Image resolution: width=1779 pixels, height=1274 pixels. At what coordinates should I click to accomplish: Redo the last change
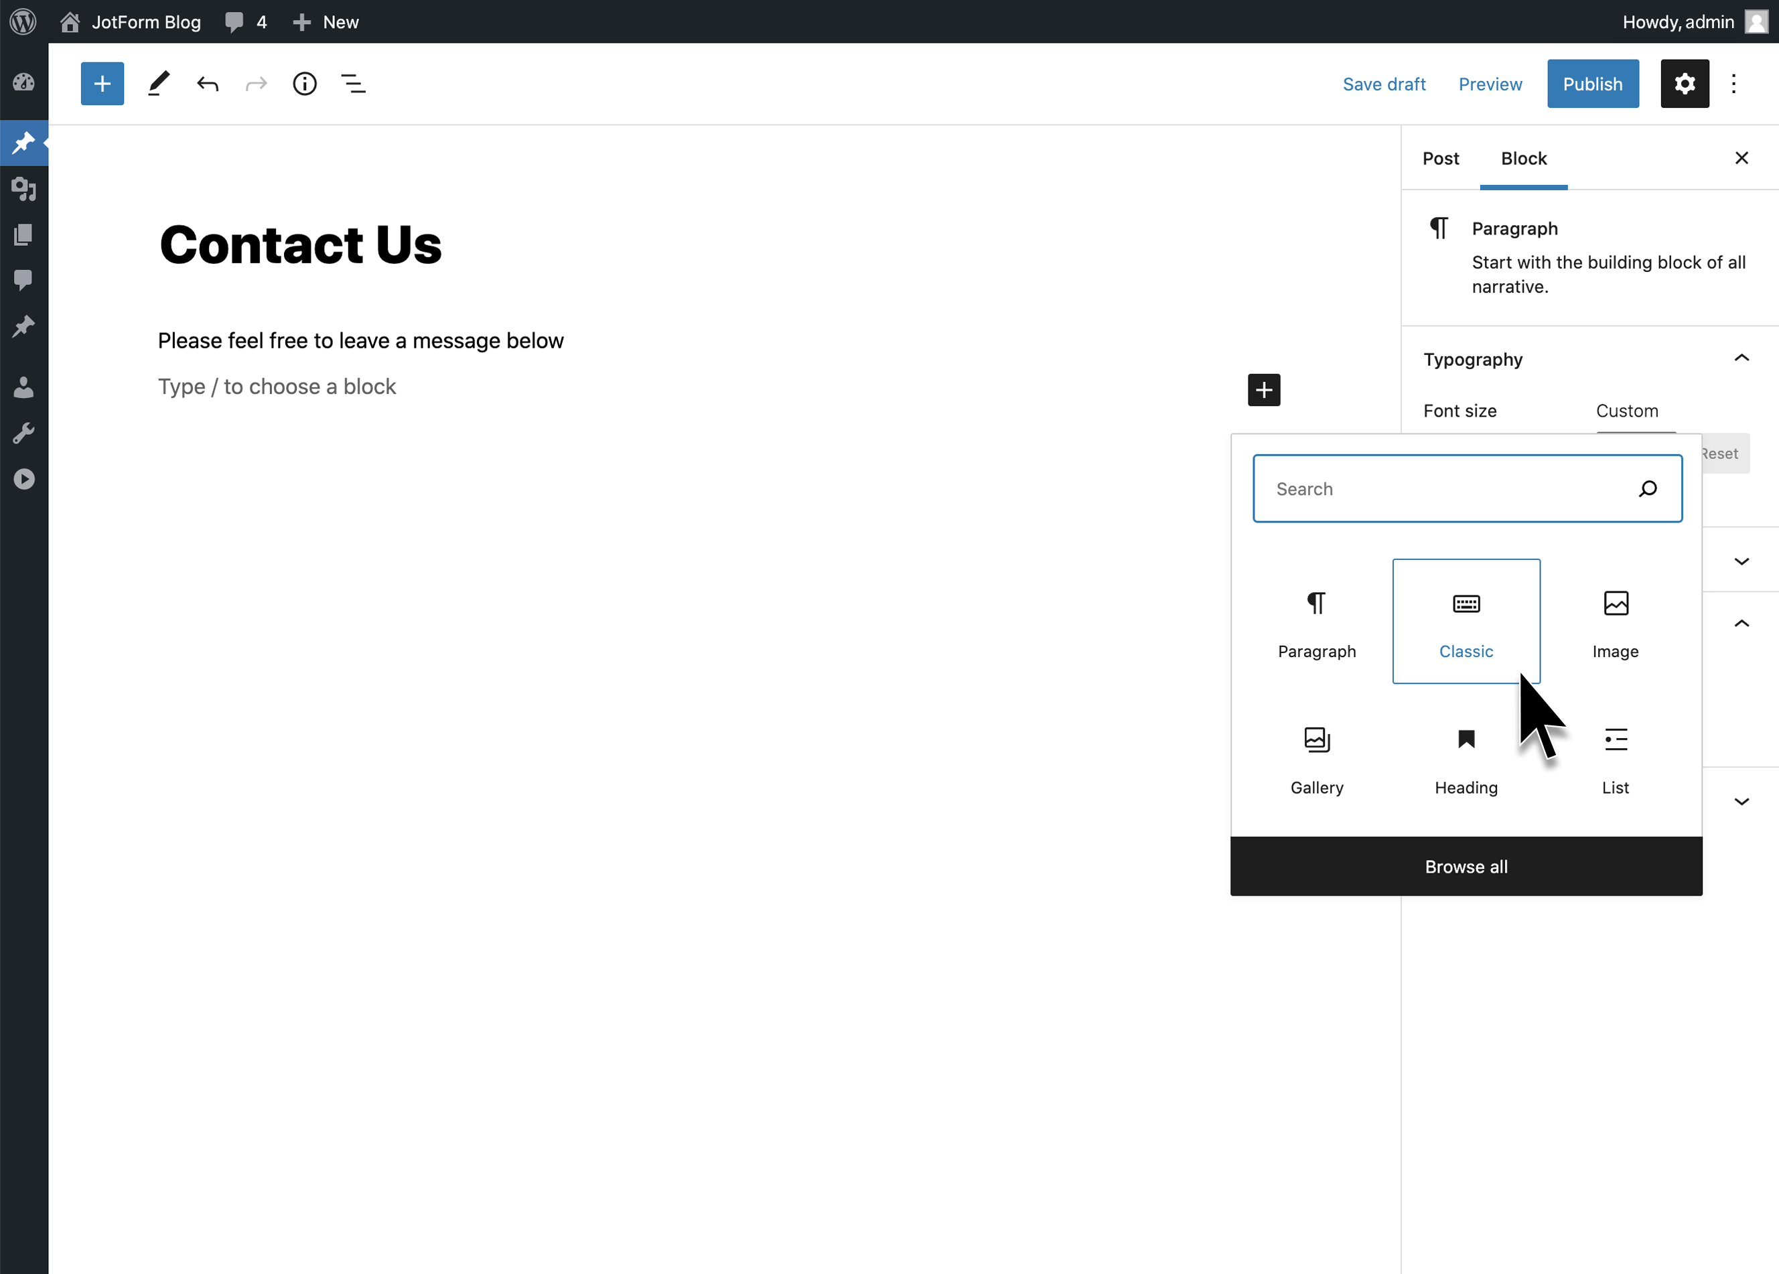(257, 83)
